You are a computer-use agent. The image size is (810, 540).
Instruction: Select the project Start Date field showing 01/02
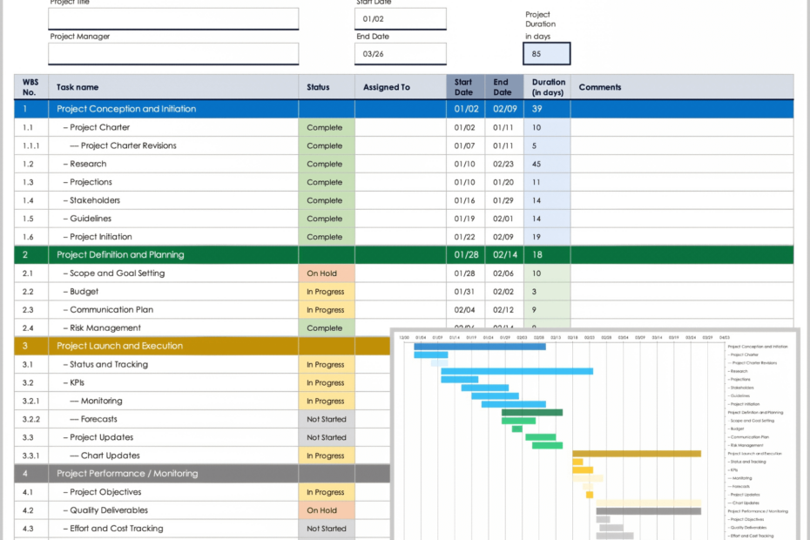[401, 18]
